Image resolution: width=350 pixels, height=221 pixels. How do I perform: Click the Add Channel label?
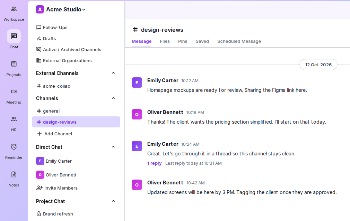pyautogui.click(x=58, y=134)
